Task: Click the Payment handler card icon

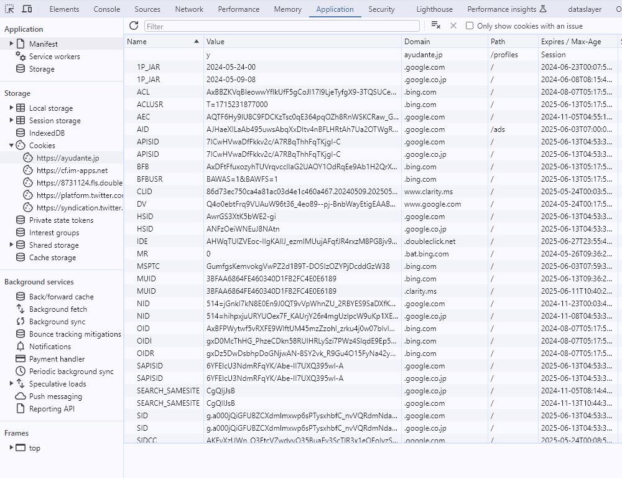Action: coord(21,358)
